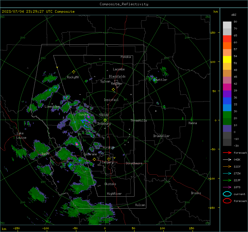Click the orange 111V arrow icon

click(227, 166)
